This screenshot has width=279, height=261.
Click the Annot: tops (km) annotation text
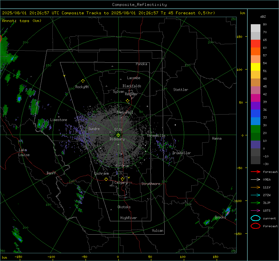22,21
